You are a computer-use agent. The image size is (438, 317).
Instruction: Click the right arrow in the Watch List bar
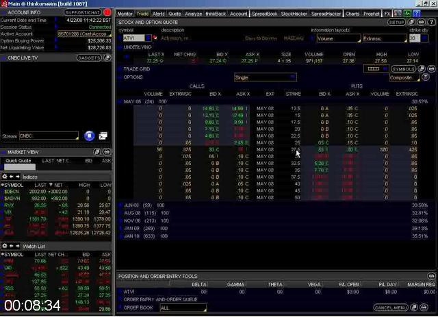click(18, 246)
